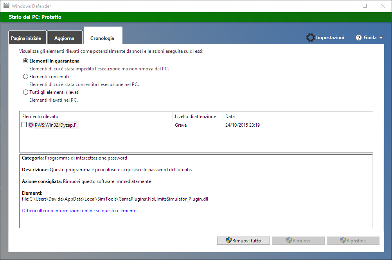
Task: Open Impostazioni via the gear icon
Action: point(311,38)
